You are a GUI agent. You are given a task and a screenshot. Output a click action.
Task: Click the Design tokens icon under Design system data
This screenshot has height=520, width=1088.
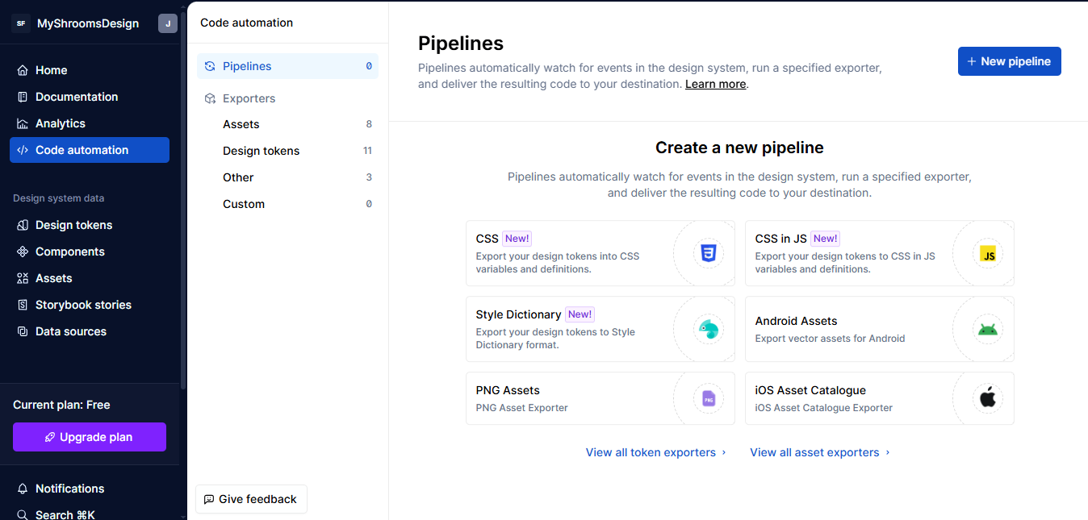(x=23, y=225)
